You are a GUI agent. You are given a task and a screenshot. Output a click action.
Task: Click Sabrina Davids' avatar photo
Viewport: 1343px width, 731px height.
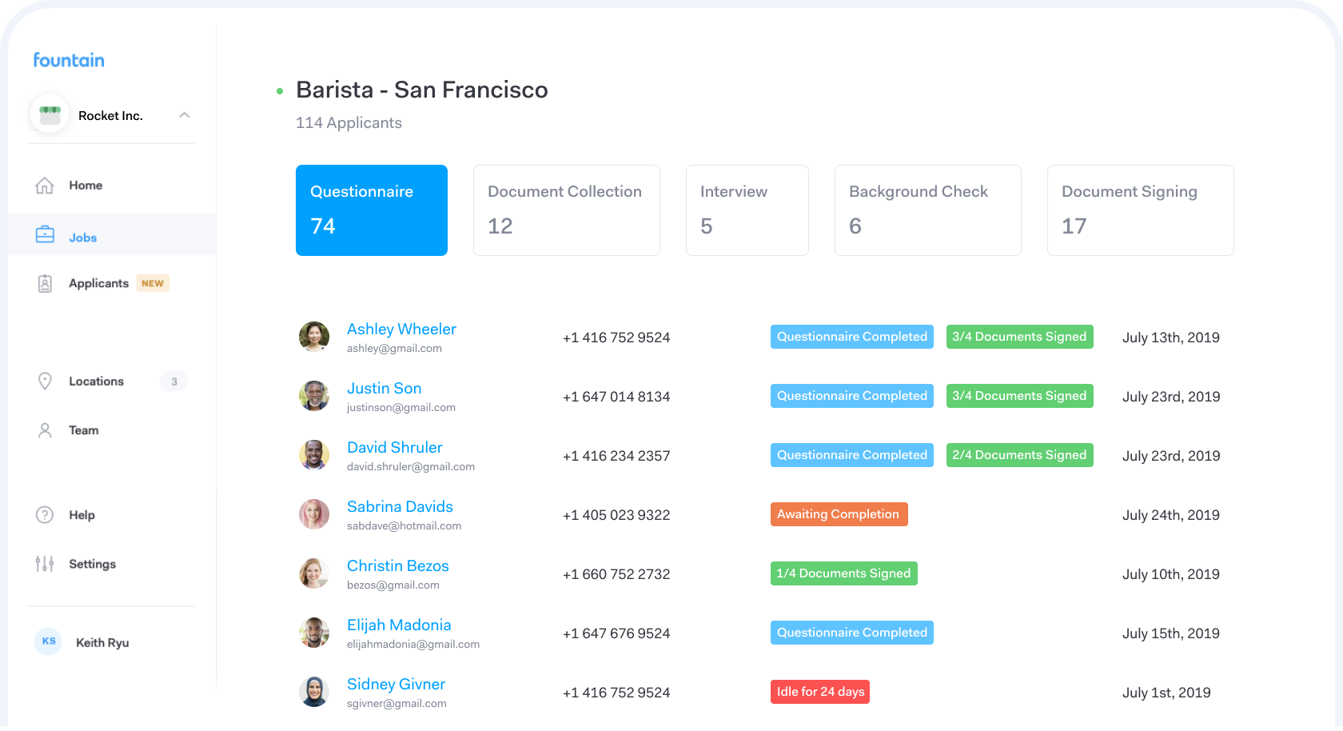pyautogui.click(x=314, y=514)
